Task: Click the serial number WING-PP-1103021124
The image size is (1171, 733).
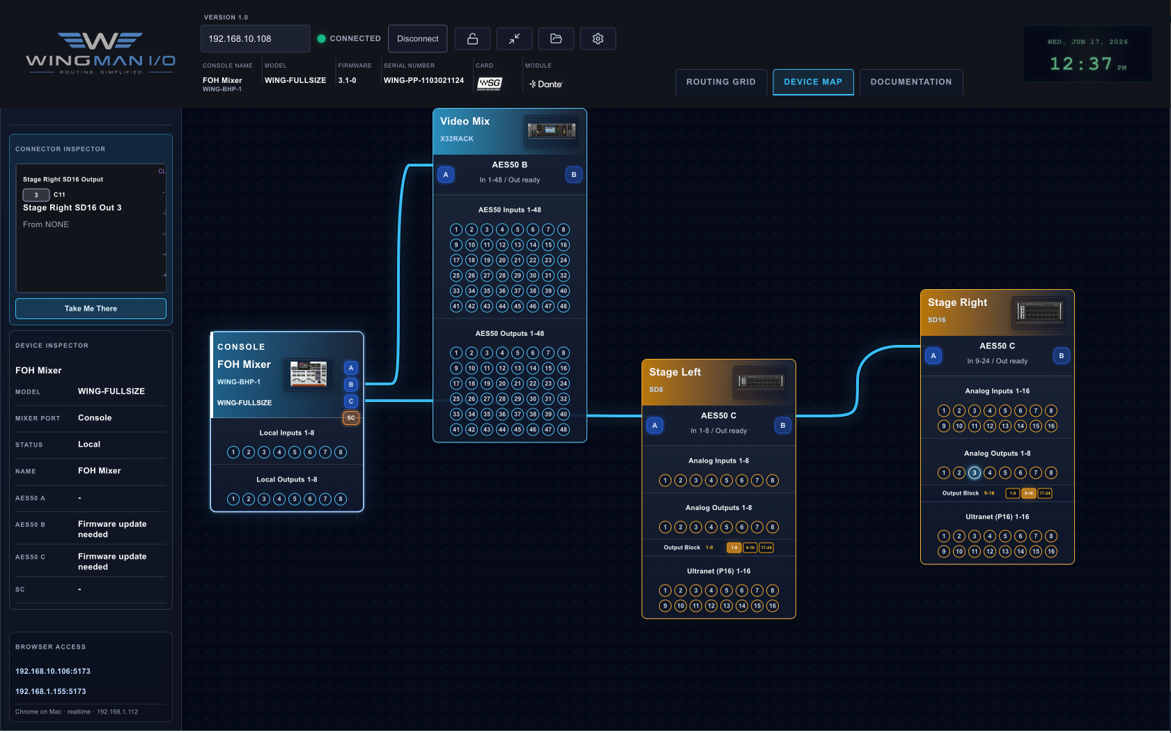Action: [x=424, y=80]
